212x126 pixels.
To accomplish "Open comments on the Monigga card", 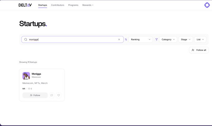I will [52, 95].
